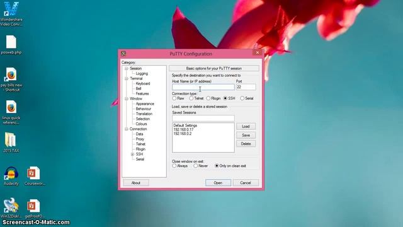This screenshot has height=227, width=403.
Task: Click the Open button
Action: 218,183
